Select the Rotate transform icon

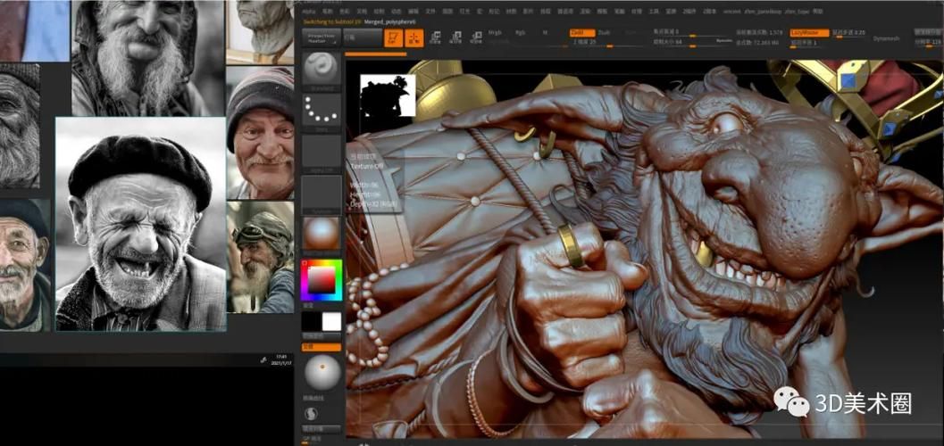[476, 37]
